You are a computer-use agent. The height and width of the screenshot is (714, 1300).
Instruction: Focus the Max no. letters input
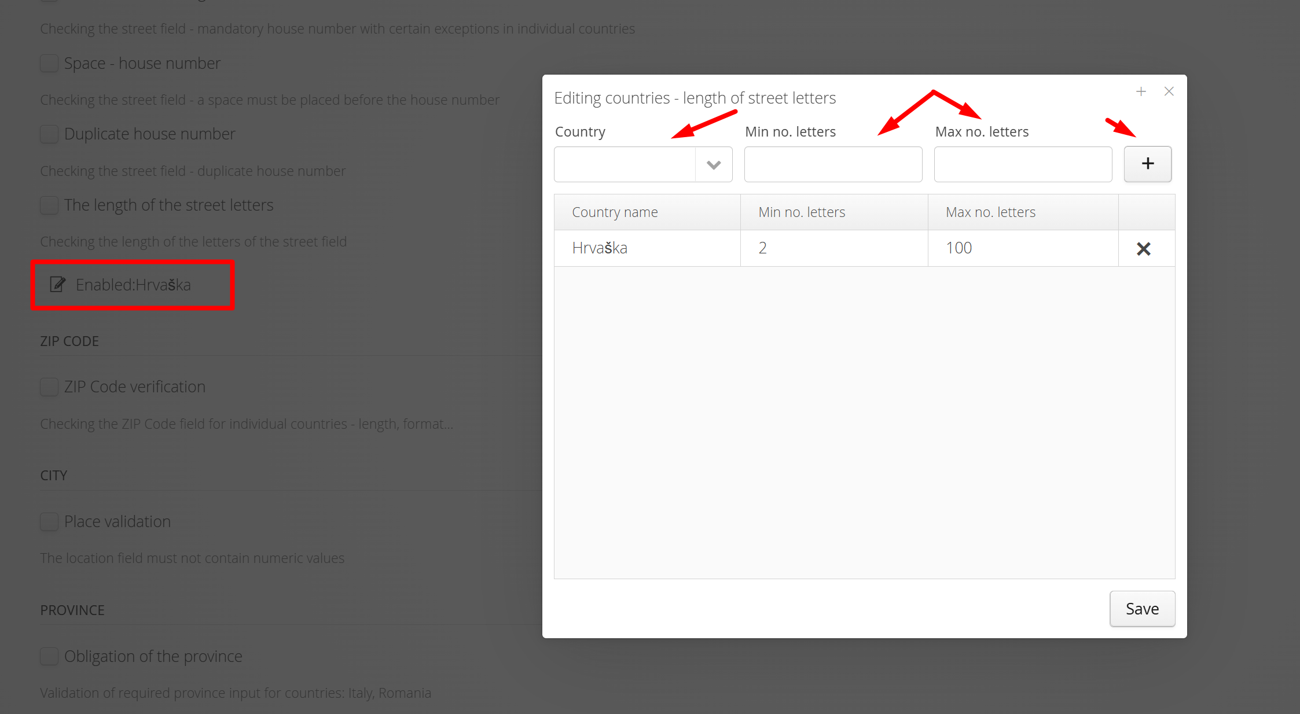pyautogui.click(x=1022, y=165)
